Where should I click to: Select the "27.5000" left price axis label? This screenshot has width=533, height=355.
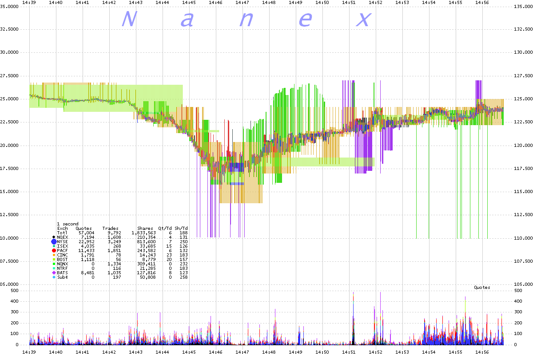9,75
